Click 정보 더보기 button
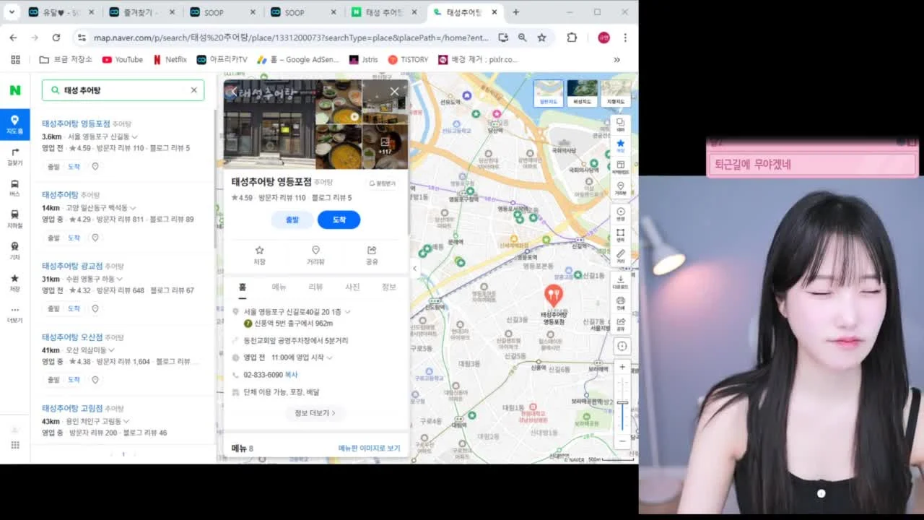 (x=315, y=413)
